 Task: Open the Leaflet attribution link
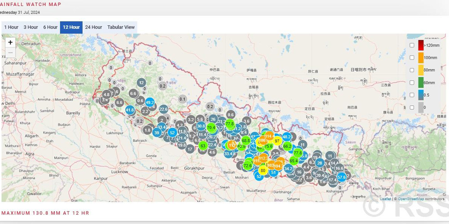pyautogui.click(x=385, y=199)
